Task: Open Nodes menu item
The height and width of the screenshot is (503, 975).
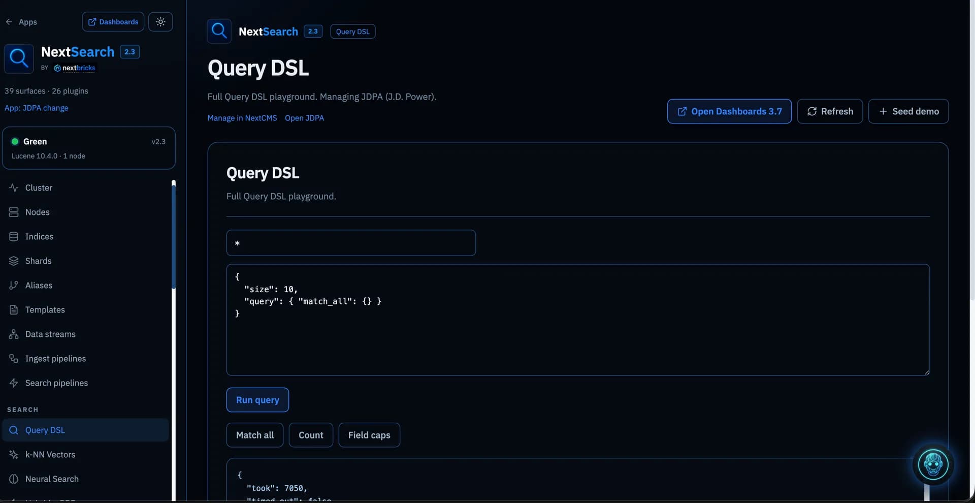Action: (x=85, y=212)
